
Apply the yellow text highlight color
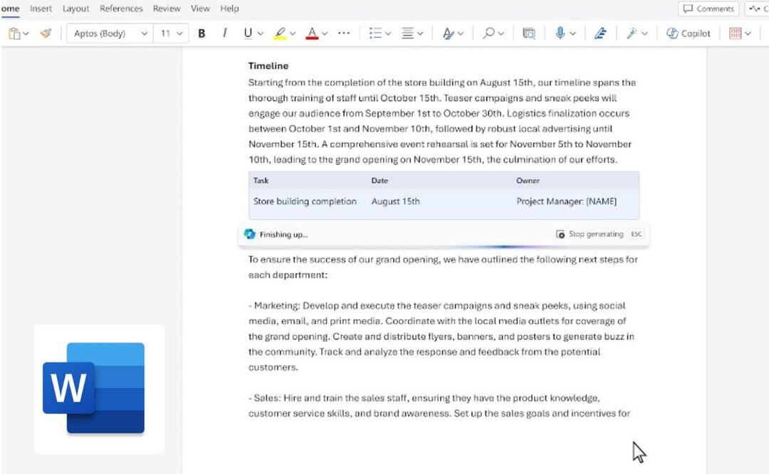[x=280, y=33]
